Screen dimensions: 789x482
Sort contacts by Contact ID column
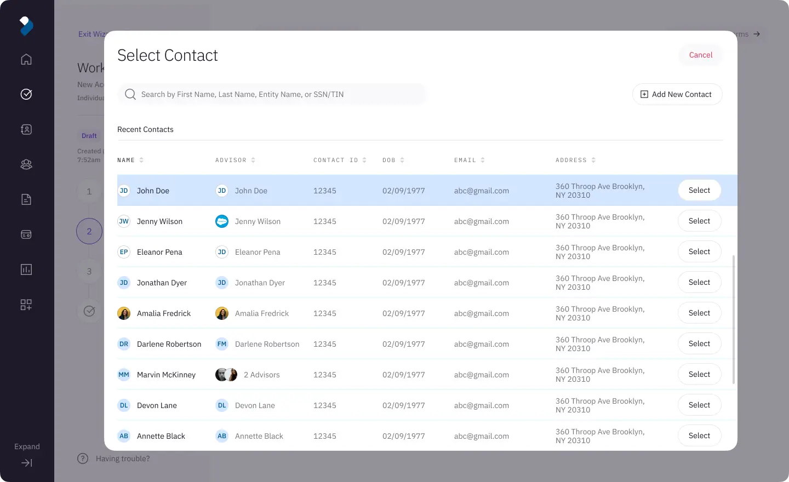(340, 160)
